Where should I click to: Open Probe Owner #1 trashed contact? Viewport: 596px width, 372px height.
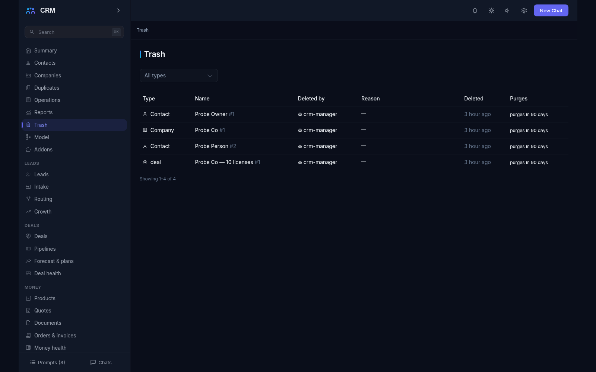(x=215, y=114)
